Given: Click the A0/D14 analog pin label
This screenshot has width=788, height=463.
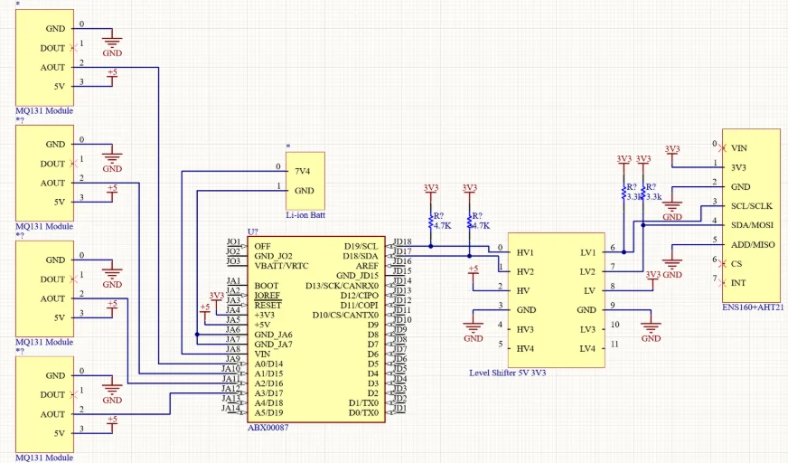Looking at the screenshot, I should click(269, 364).
